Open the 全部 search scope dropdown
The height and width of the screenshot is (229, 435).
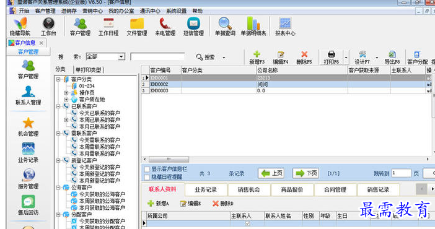click(x=121, y=57)
